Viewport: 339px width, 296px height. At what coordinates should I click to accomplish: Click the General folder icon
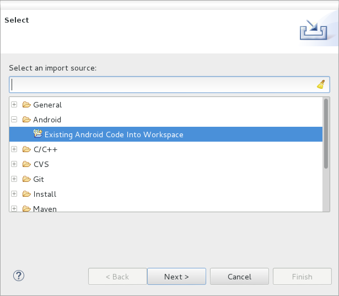coord(26,105)
